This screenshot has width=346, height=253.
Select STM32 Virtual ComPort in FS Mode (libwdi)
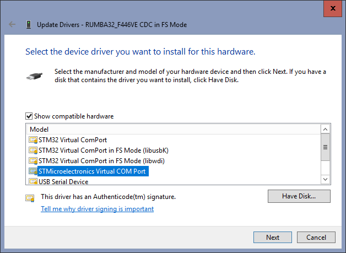pos(101,161)
